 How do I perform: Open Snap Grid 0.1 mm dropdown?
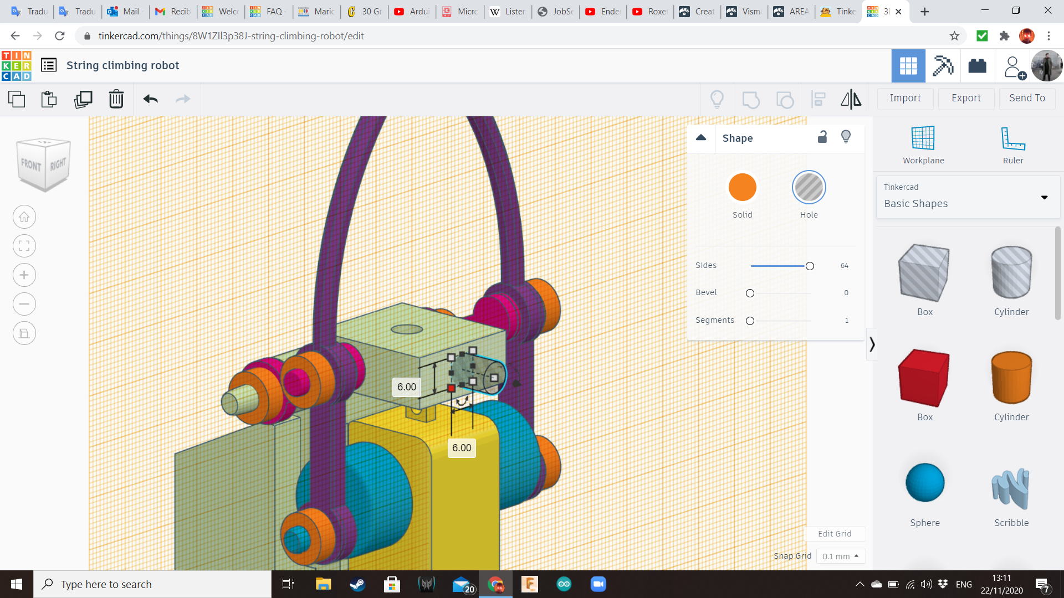pyautogui.click(x=840, y=556)
